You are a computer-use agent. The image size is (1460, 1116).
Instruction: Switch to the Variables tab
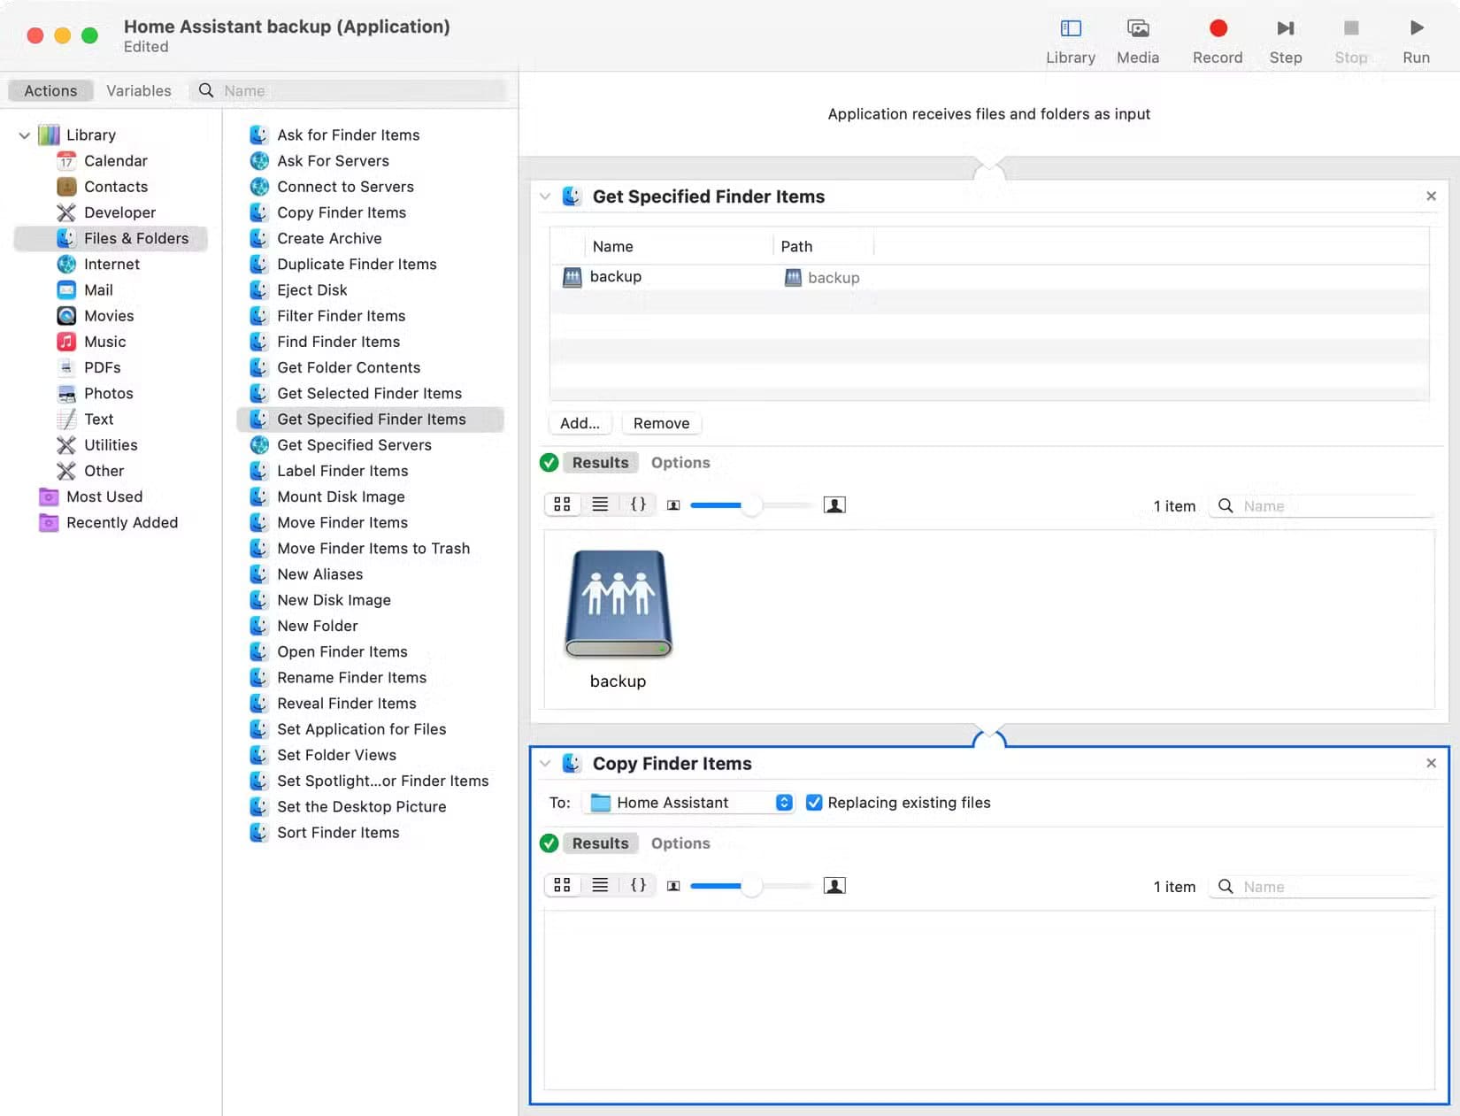[139, 90]
